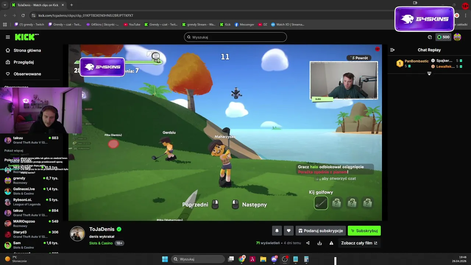The image size is (471, 265).
Task: Open Chrome from the taskbar
Action: coord(242,259)
